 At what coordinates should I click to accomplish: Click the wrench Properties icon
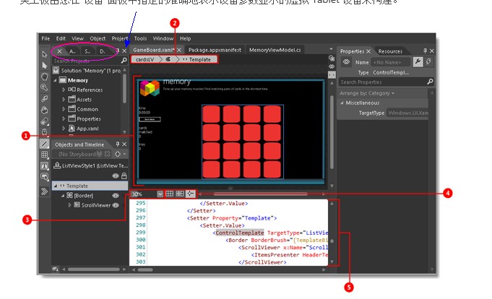click(x=418, y=62)
